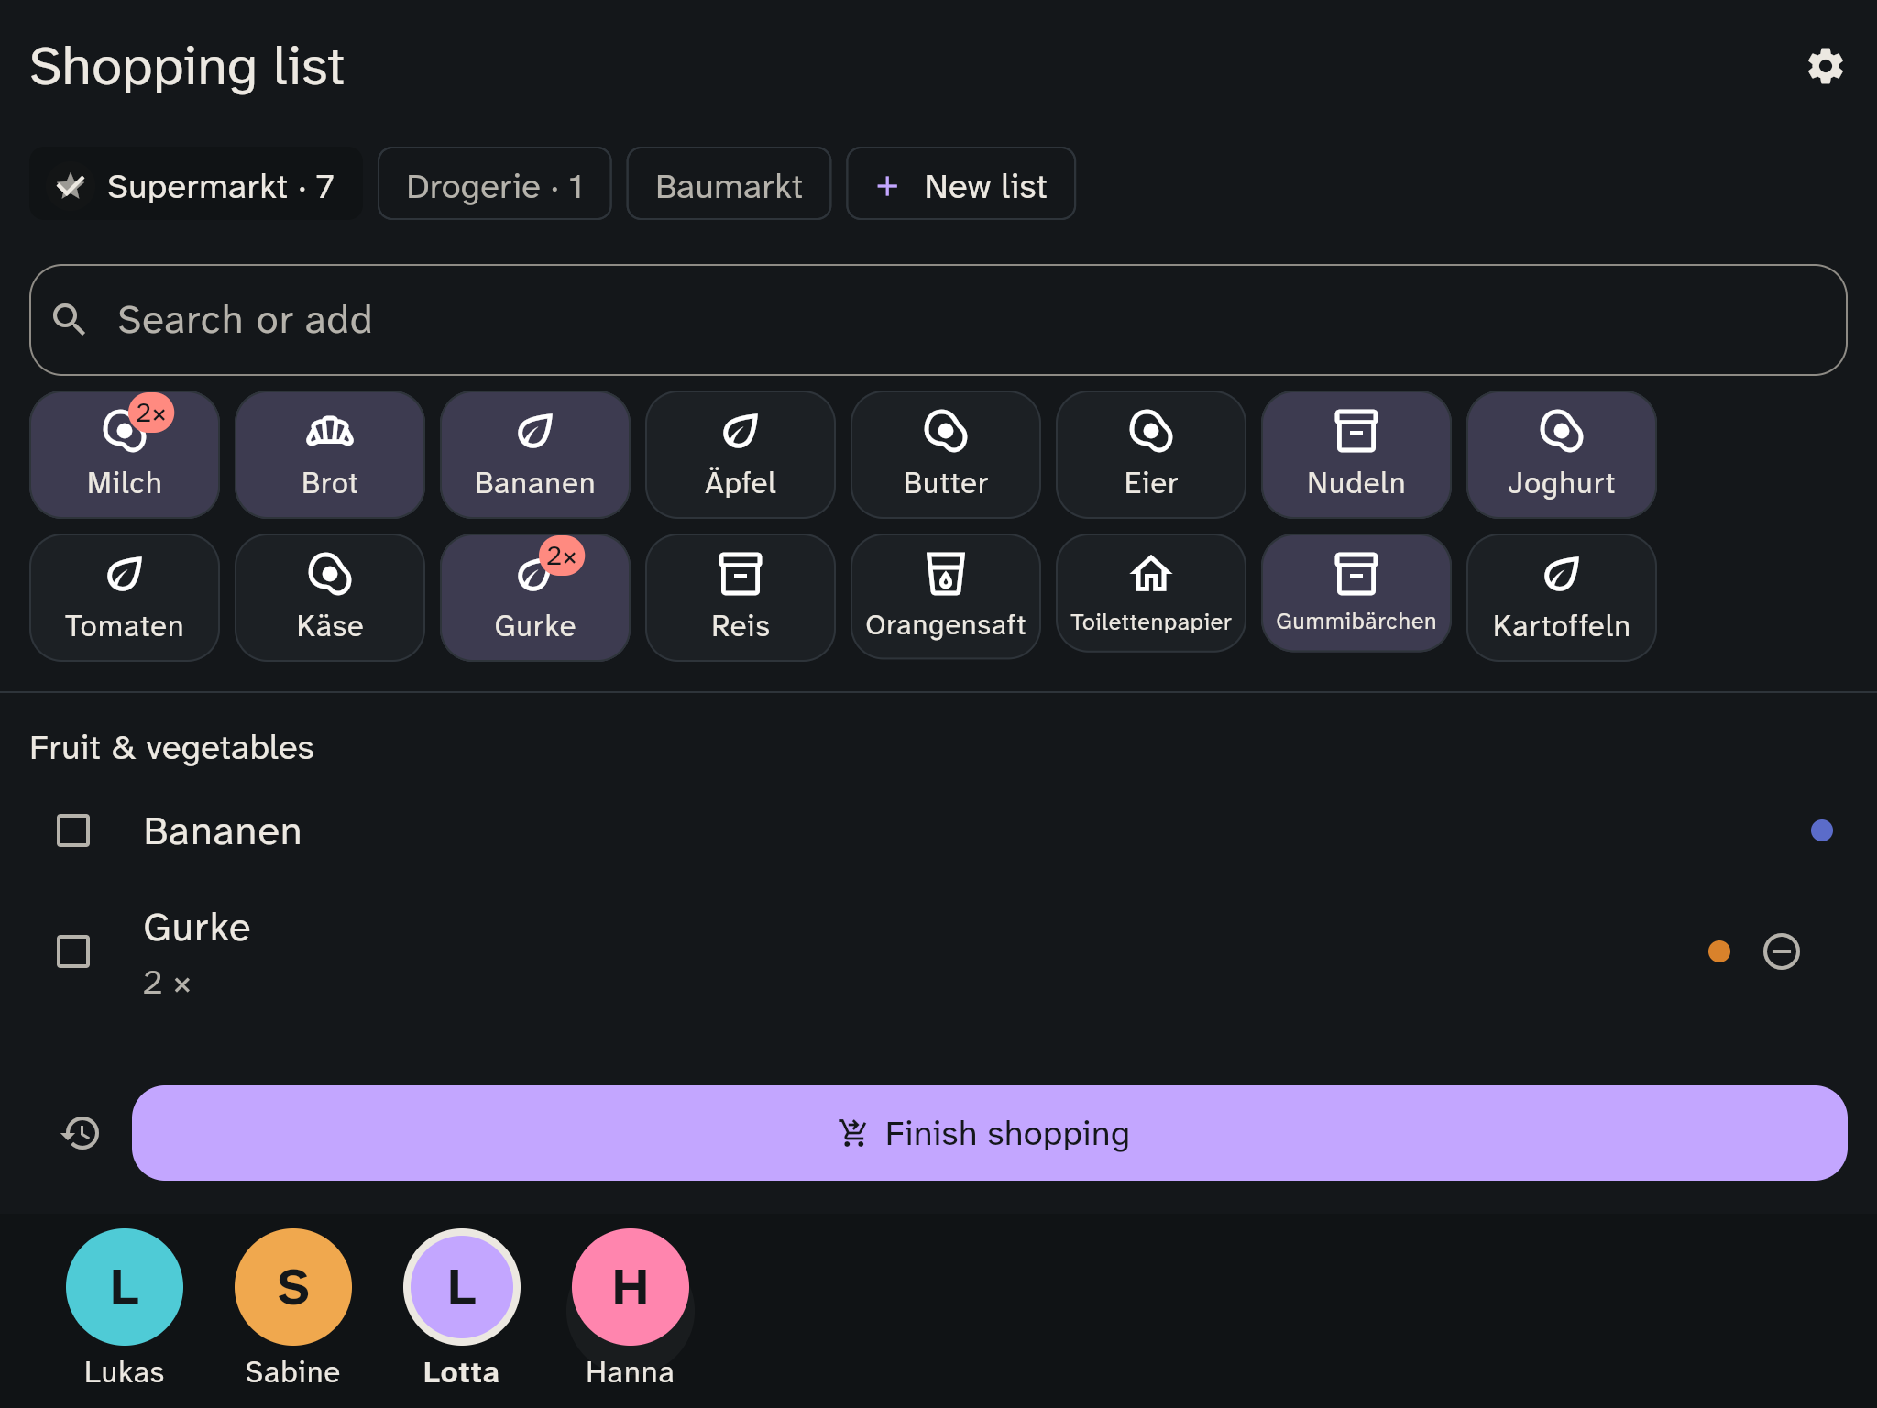Add Eier from quick-add tiles
Image resolution: width=1877 pixels, height=1408 pixels.
[1151, 455]
